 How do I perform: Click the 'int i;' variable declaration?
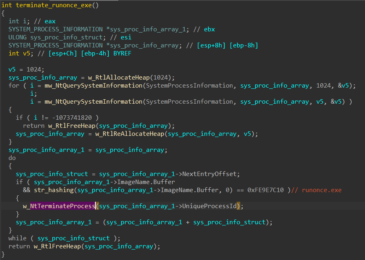coord(19,21)
